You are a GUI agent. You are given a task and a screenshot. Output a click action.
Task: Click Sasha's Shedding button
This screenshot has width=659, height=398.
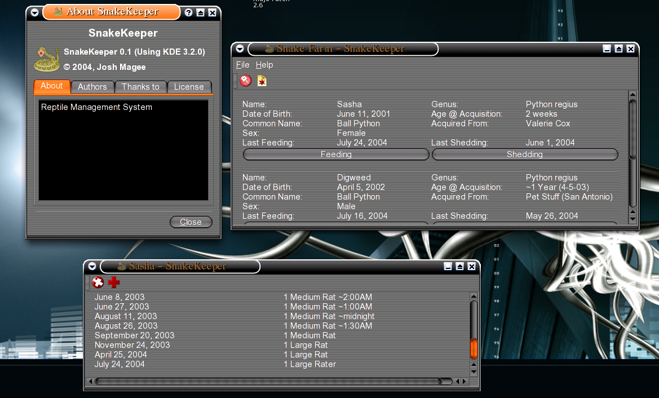(524, 154)
